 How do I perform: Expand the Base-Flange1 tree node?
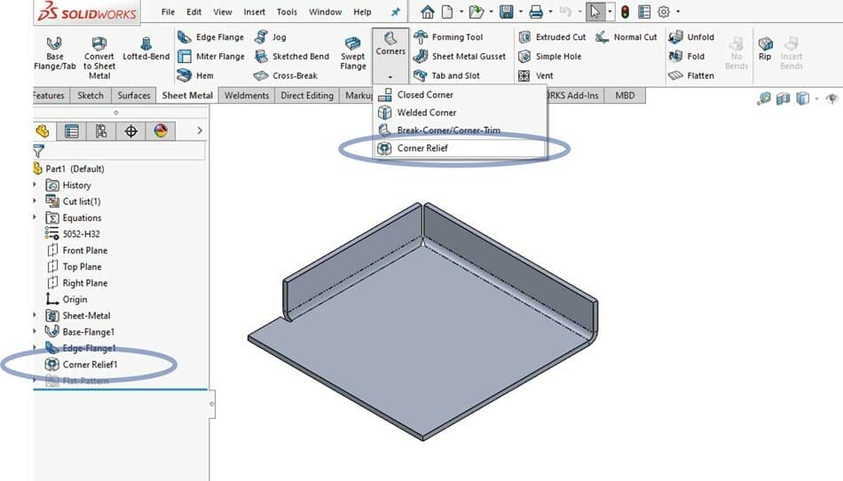point(35,332)
